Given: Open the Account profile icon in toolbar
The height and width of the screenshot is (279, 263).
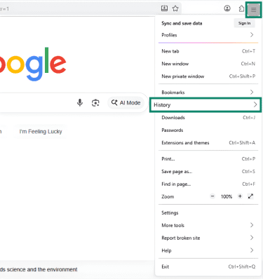Looking at the screenshot, I should [x=227, y=8].
